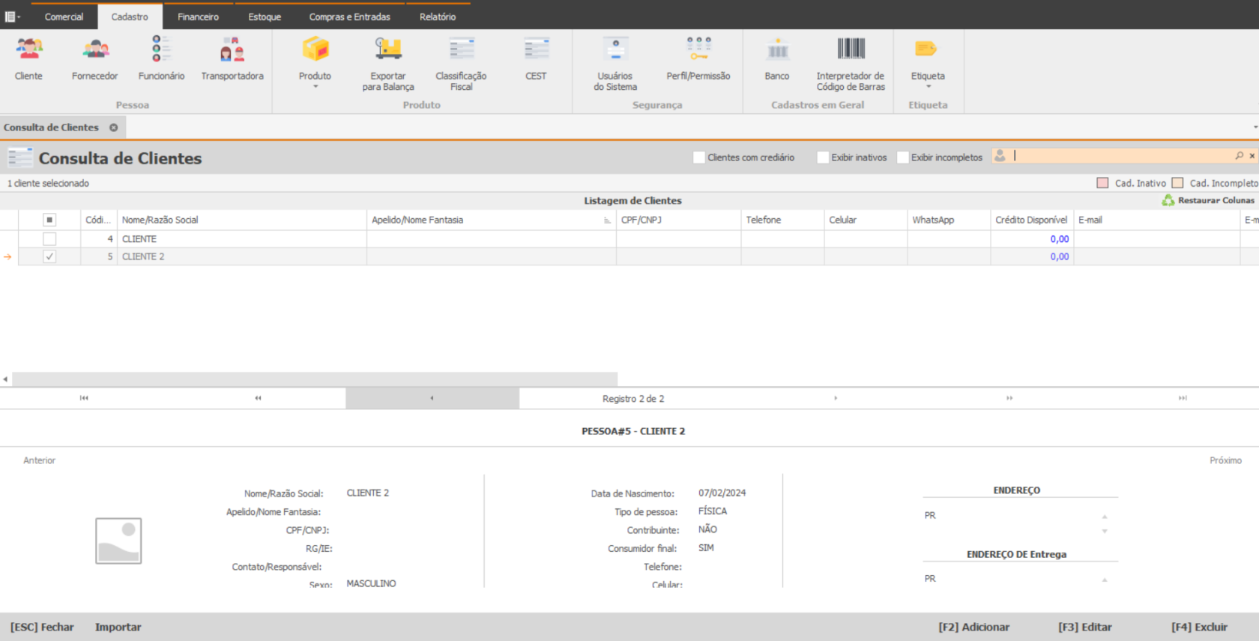Open the Fornecedor icon
This screenshot has width=1259, height=641.
click(95, 49)
